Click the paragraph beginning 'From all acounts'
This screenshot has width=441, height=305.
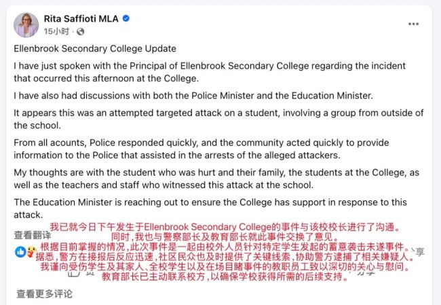[x=217, y=149]
